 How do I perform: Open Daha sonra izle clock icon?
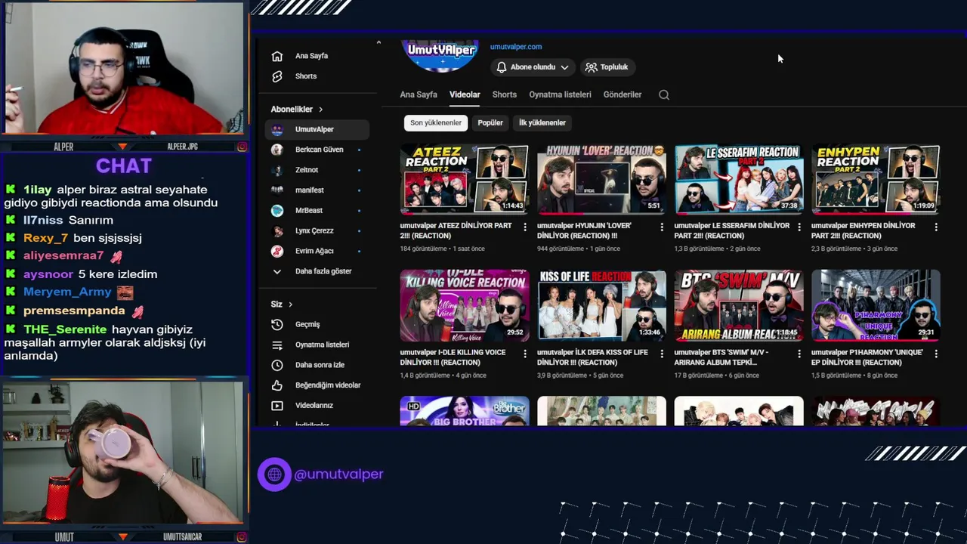pyautogui.click(x=277, y=365)
